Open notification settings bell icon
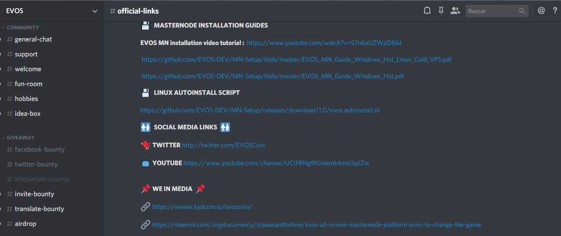The width and height of the screenshot is (561, 236). click(427, 11)
